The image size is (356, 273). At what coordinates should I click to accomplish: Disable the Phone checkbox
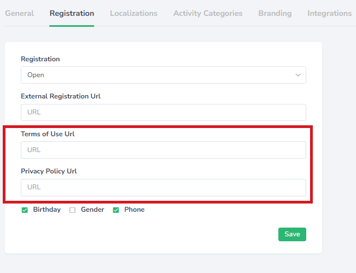[x=116, y=210]
